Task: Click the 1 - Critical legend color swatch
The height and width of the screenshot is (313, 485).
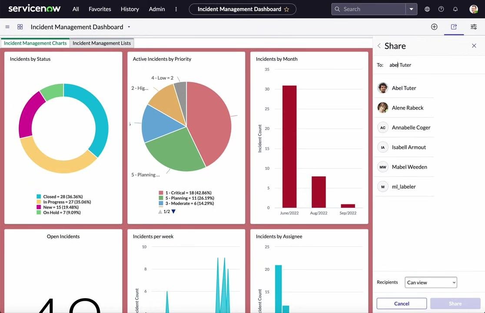Action: [161, 193]
